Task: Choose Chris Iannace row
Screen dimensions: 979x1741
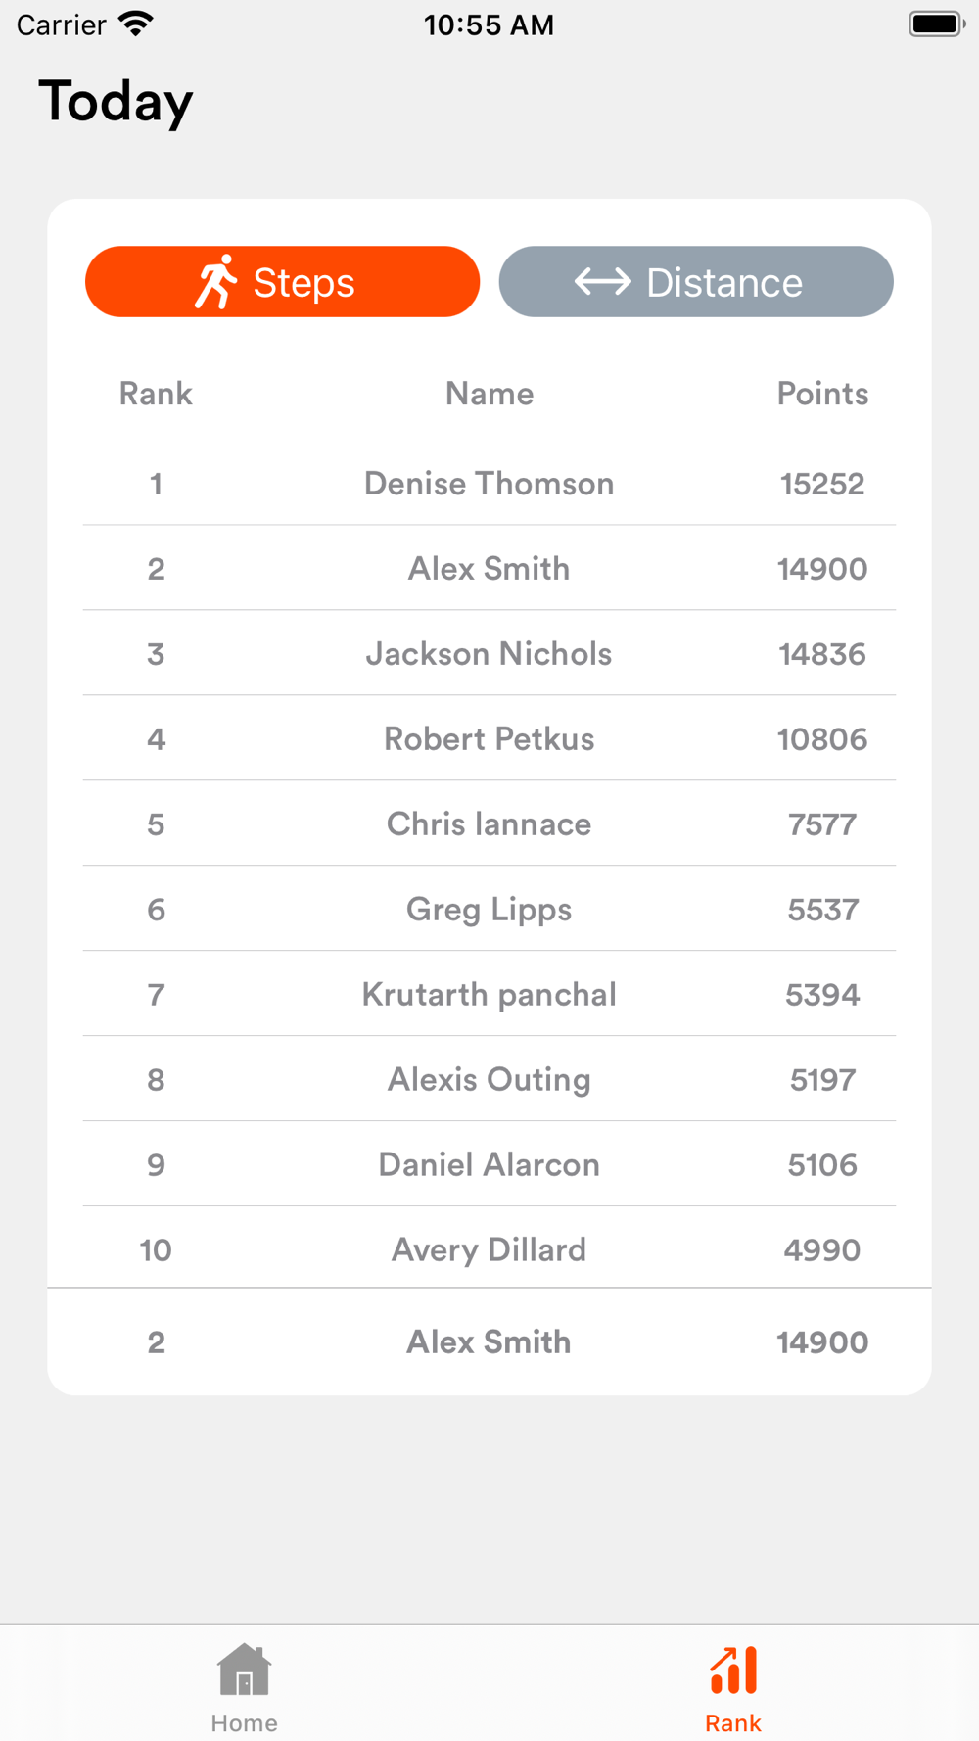Action: 489,823
